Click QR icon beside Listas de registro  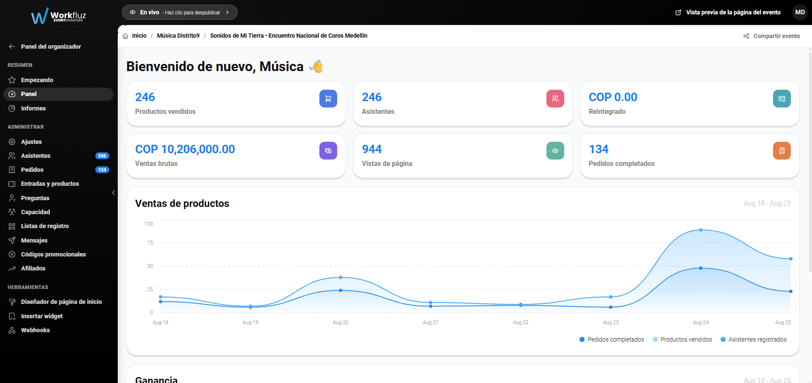pos(12,226)
